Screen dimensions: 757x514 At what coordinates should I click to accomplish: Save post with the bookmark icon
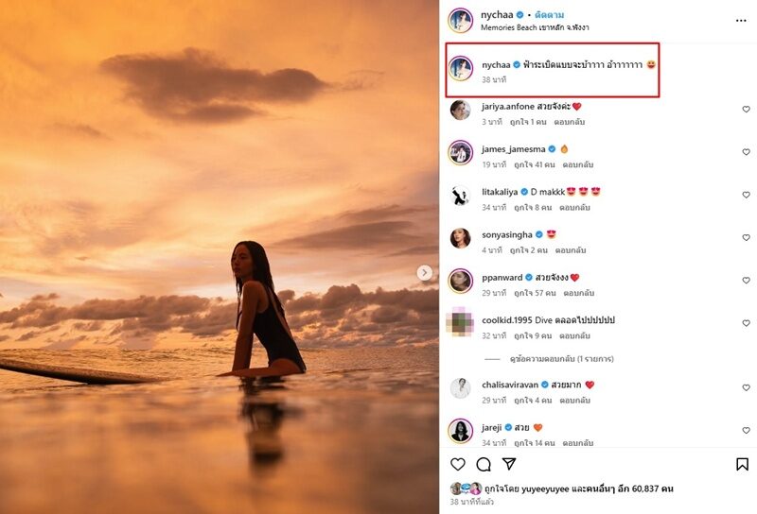pos(742,464)
